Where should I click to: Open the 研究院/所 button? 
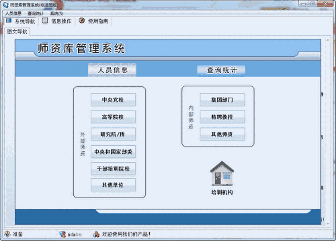pos(113,134)
